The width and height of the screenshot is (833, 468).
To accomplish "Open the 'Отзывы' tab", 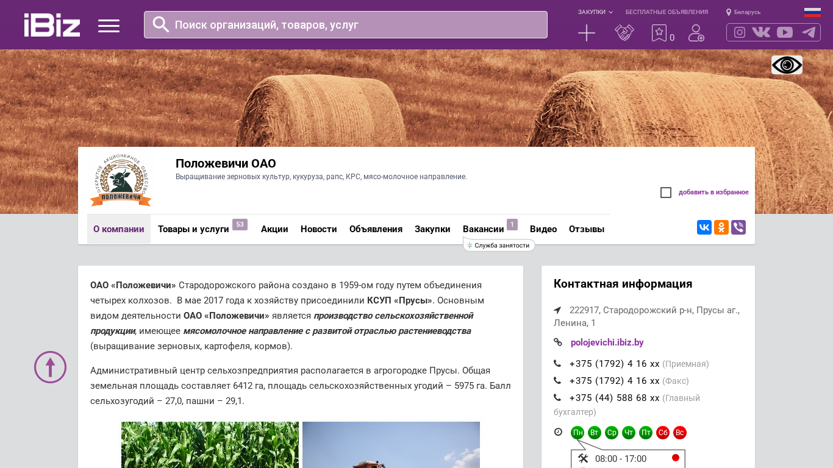I will pyautogui.click(x=587, y=229).
